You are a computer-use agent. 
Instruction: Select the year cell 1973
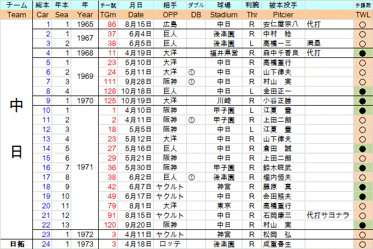(x=85, y=244)
